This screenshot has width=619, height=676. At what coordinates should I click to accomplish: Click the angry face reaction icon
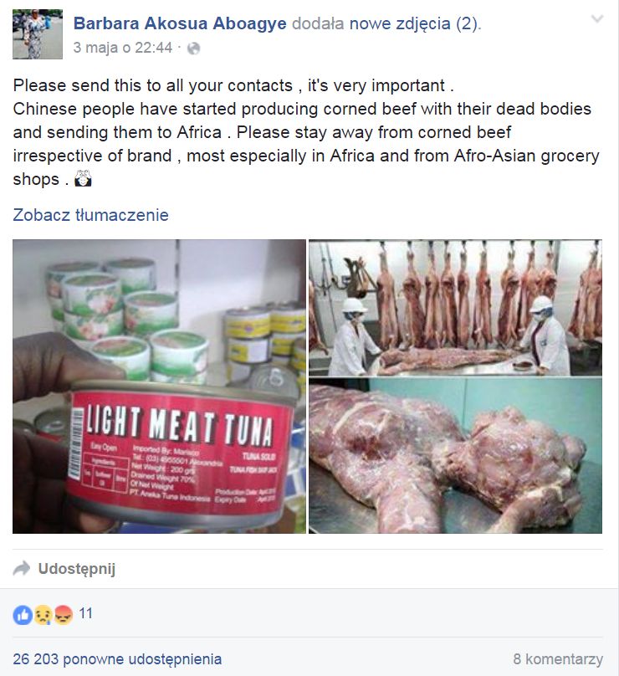tap(64, 615)
